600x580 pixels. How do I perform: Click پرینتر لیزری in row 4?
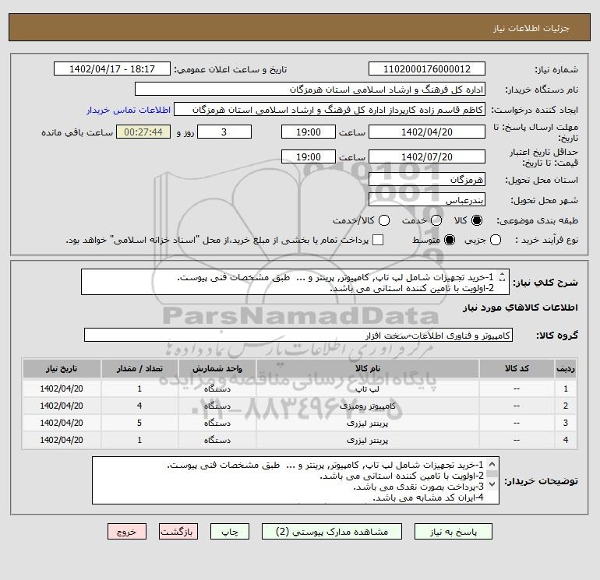(x=368, y=441)
